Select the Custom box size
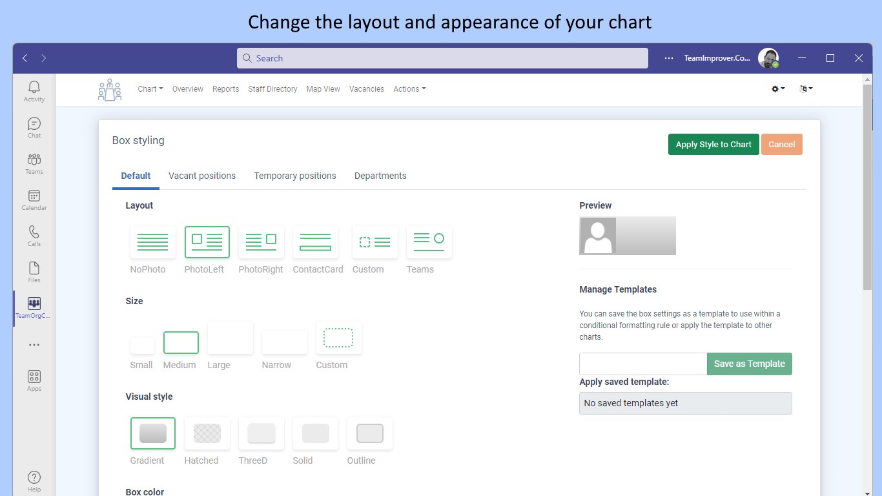Viewport: 882px width, 496px height. pos(339,338)
